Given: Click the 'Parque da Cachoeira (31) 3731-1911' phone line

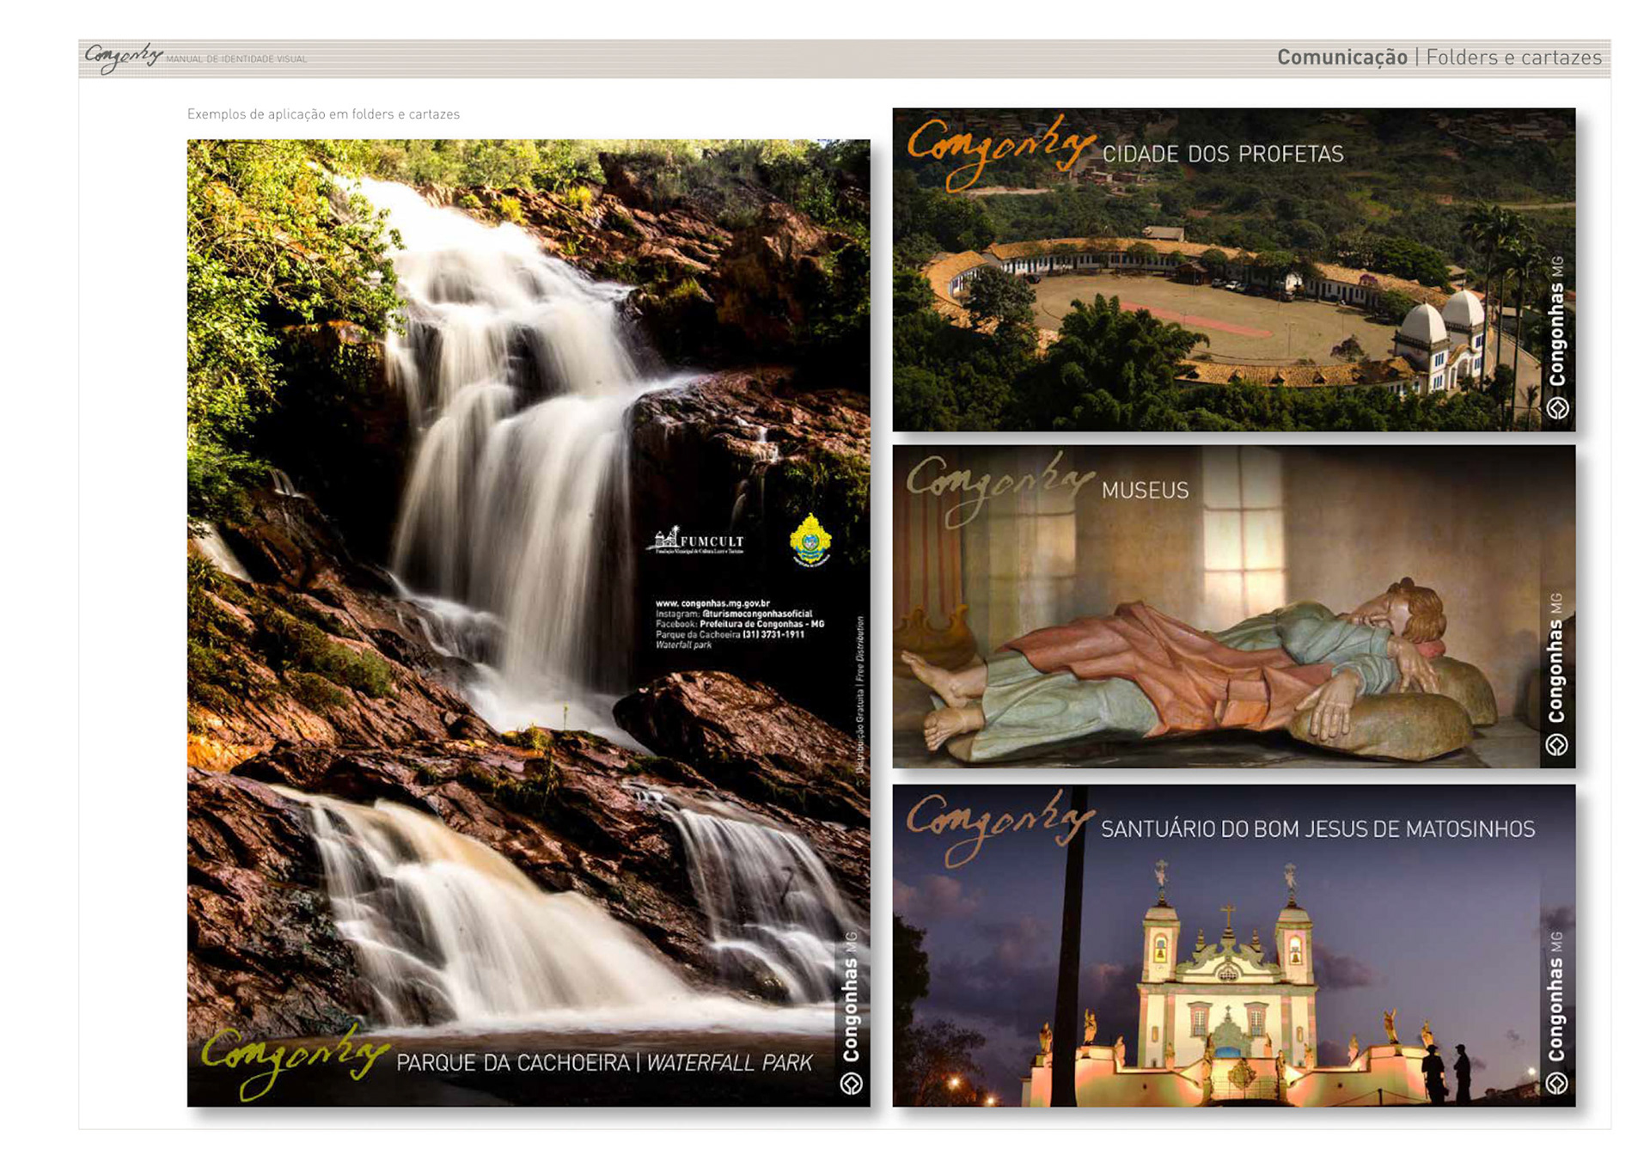Looking at the screenshot, I should tap(730, 635).
